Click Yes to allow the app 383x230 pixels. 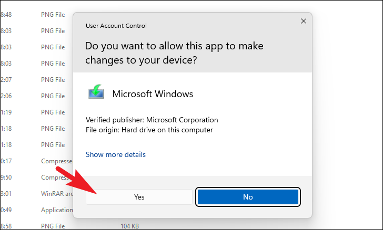[139, 197]
